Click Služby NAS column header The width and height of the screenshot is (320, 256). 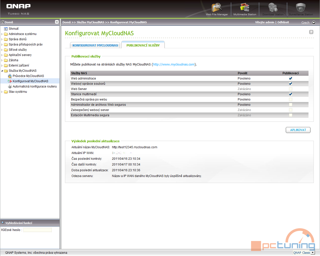[x=79, y=73]
